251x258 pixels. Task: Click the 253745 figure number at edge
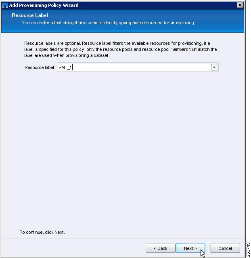[248, 250]
